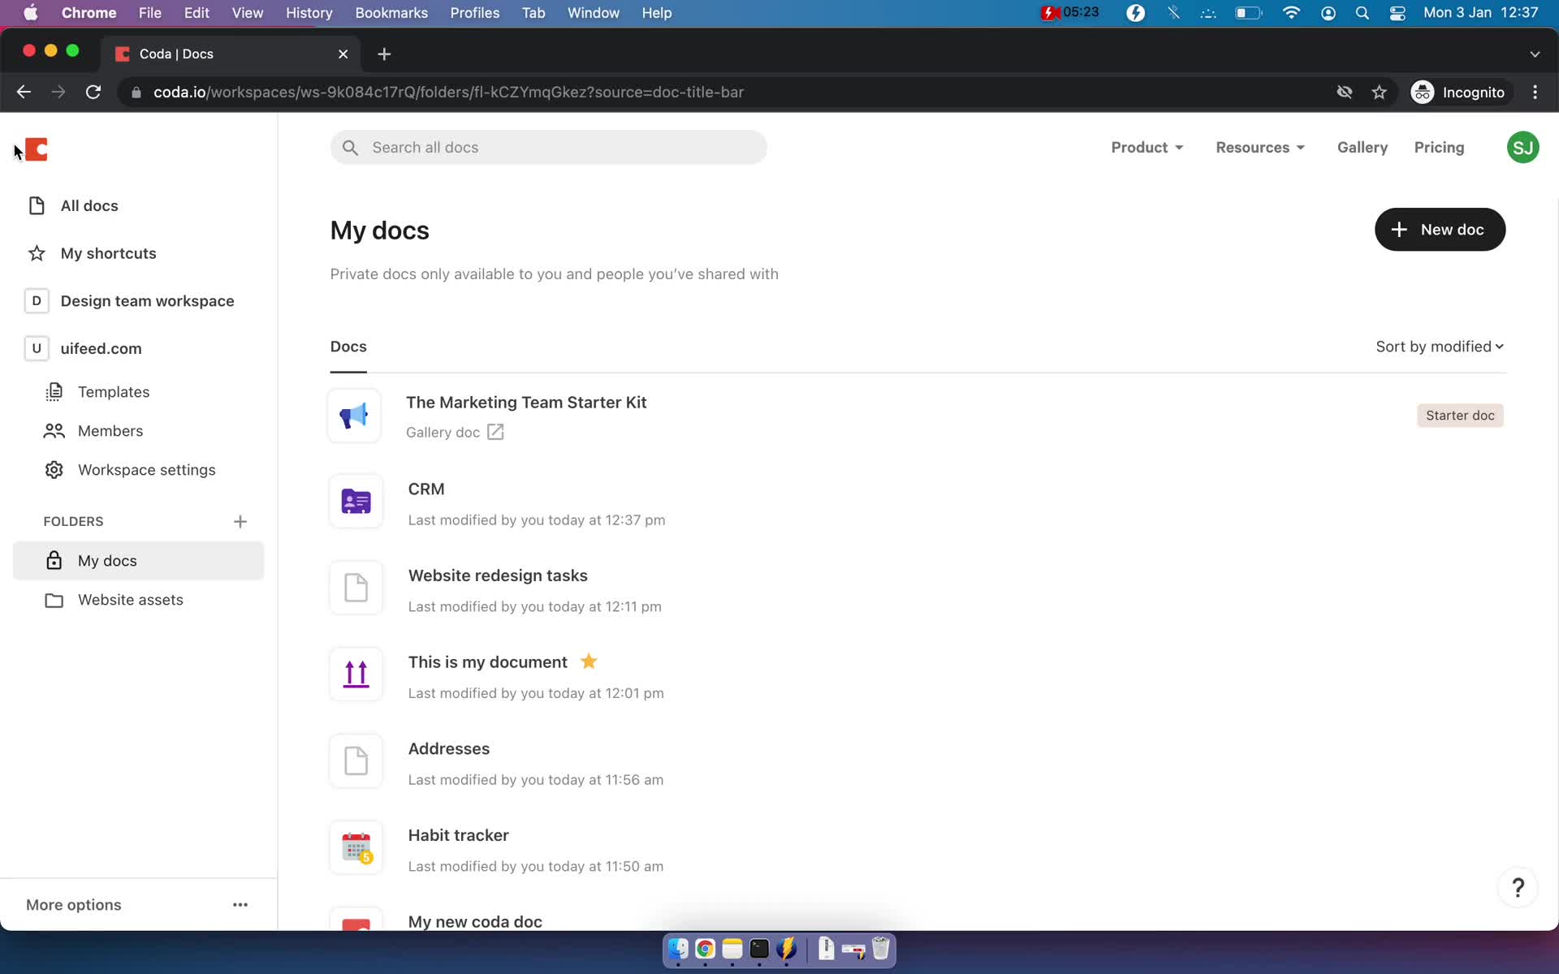Add a new folder with plus icon
The width and height of the screenshot is (1559, 974).
[240, 521]
